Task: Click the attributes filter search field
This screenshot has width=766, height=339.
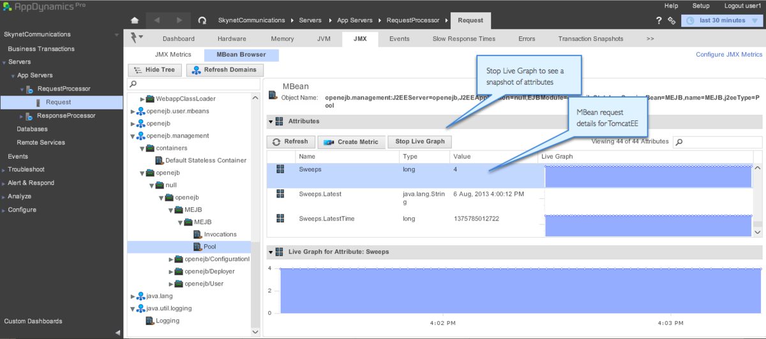Action: click(718, 142)
